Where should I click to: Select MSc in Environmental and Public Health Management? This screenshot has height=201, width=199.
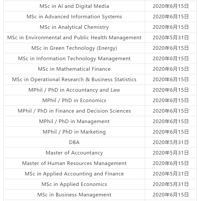(x=74, y=38)
